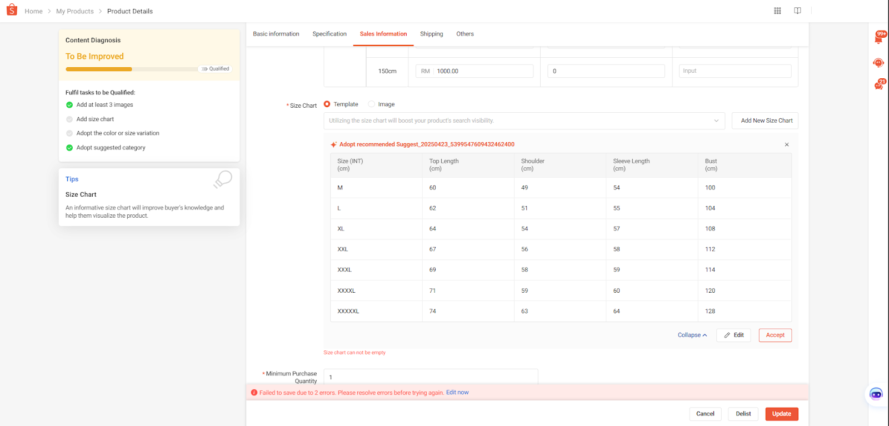This screenshot has height=426, width=889.
Task: Click the Update button
Action: click(x=782, y=414)
